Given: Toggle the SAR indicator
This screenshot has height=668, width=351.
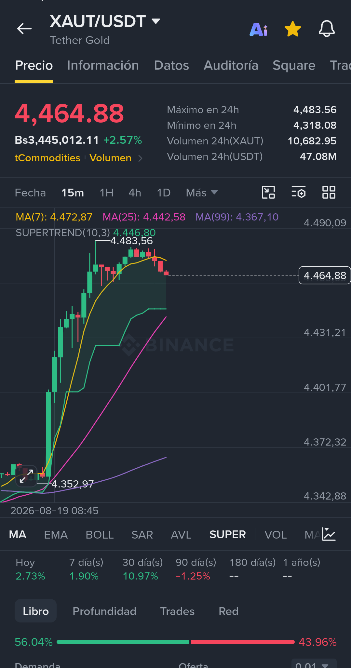Looking at the screenshot, I should coord(142,535).
